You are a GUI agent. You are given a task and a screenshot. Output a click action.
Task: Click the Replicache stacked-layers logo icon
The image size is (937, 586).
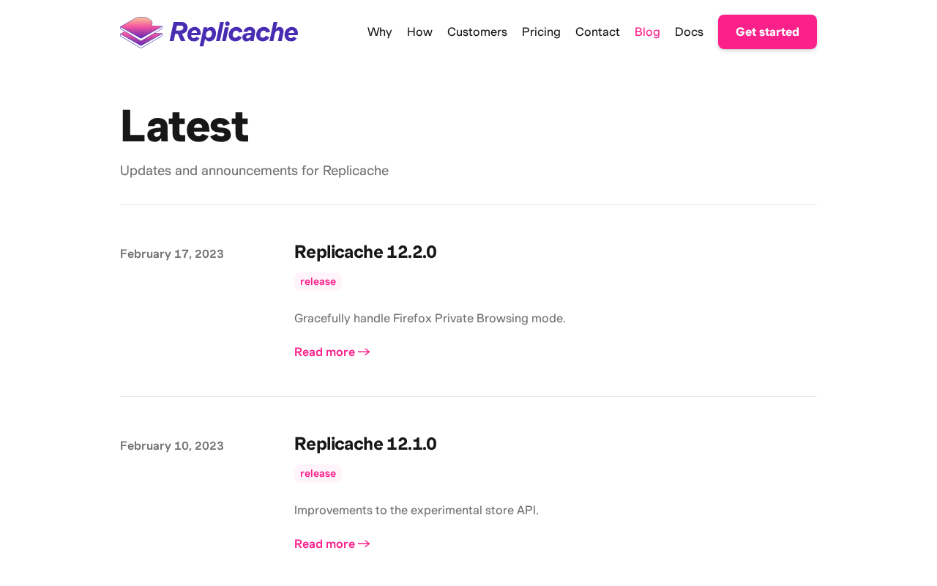pyautogui.click(x=141, y=32)
